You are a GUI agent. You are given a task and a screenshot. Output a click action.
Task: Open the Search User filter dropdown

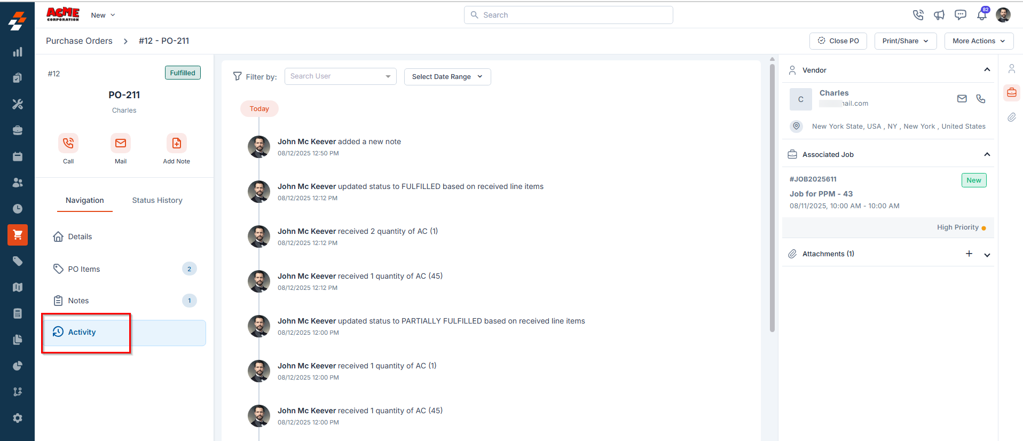(341, 76)
